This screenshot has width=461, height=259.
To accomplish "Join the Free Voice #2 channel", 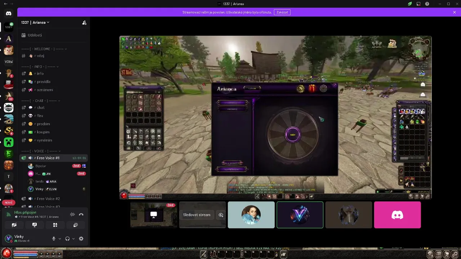I will coord(54,199).
